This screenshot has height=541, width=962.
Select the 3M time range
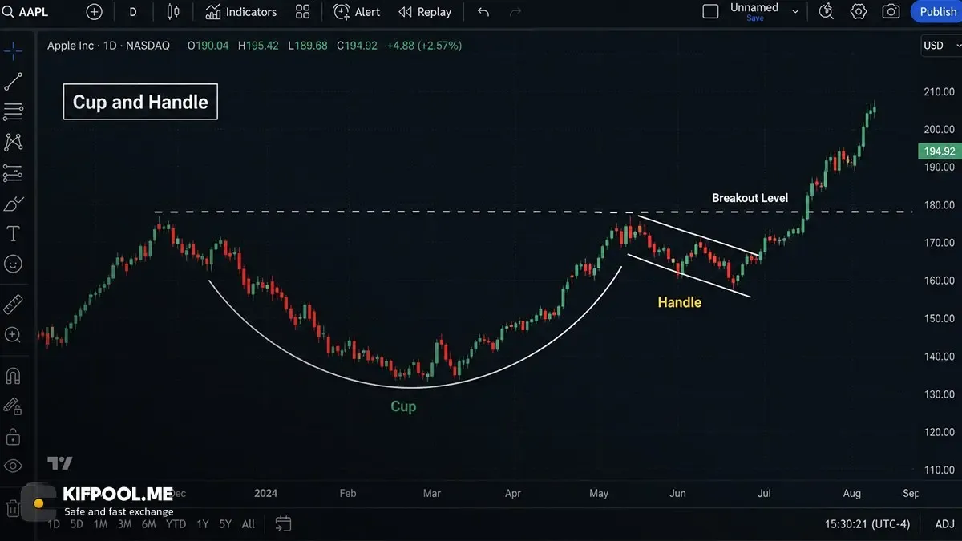pyautogui.click(x=124, y=524)
